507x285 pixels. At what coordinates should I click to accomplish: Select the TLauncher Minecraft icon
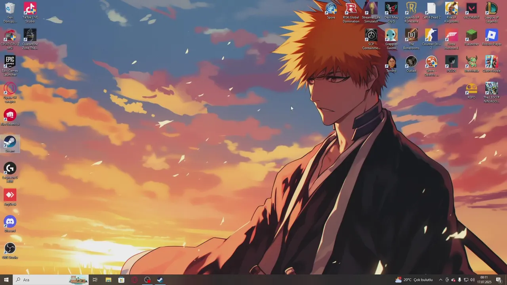471,37
